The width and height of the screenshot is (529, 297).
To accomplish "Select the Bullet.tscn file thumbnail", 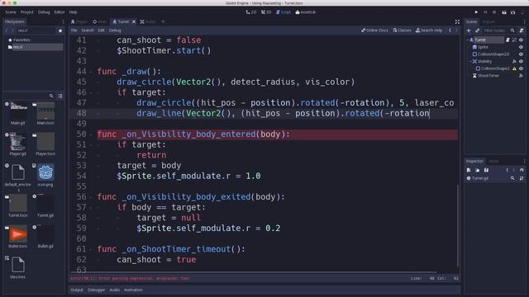I will [18, 237].
